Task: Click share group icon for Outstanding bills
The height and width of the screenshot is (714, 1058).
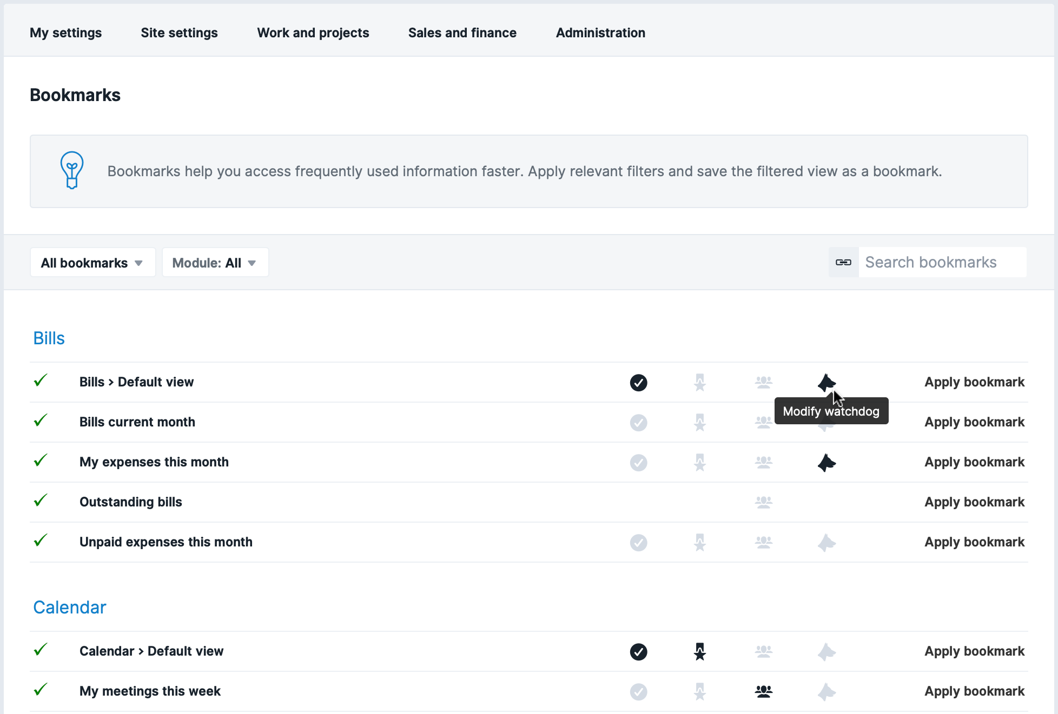Action: click(763, 502)
